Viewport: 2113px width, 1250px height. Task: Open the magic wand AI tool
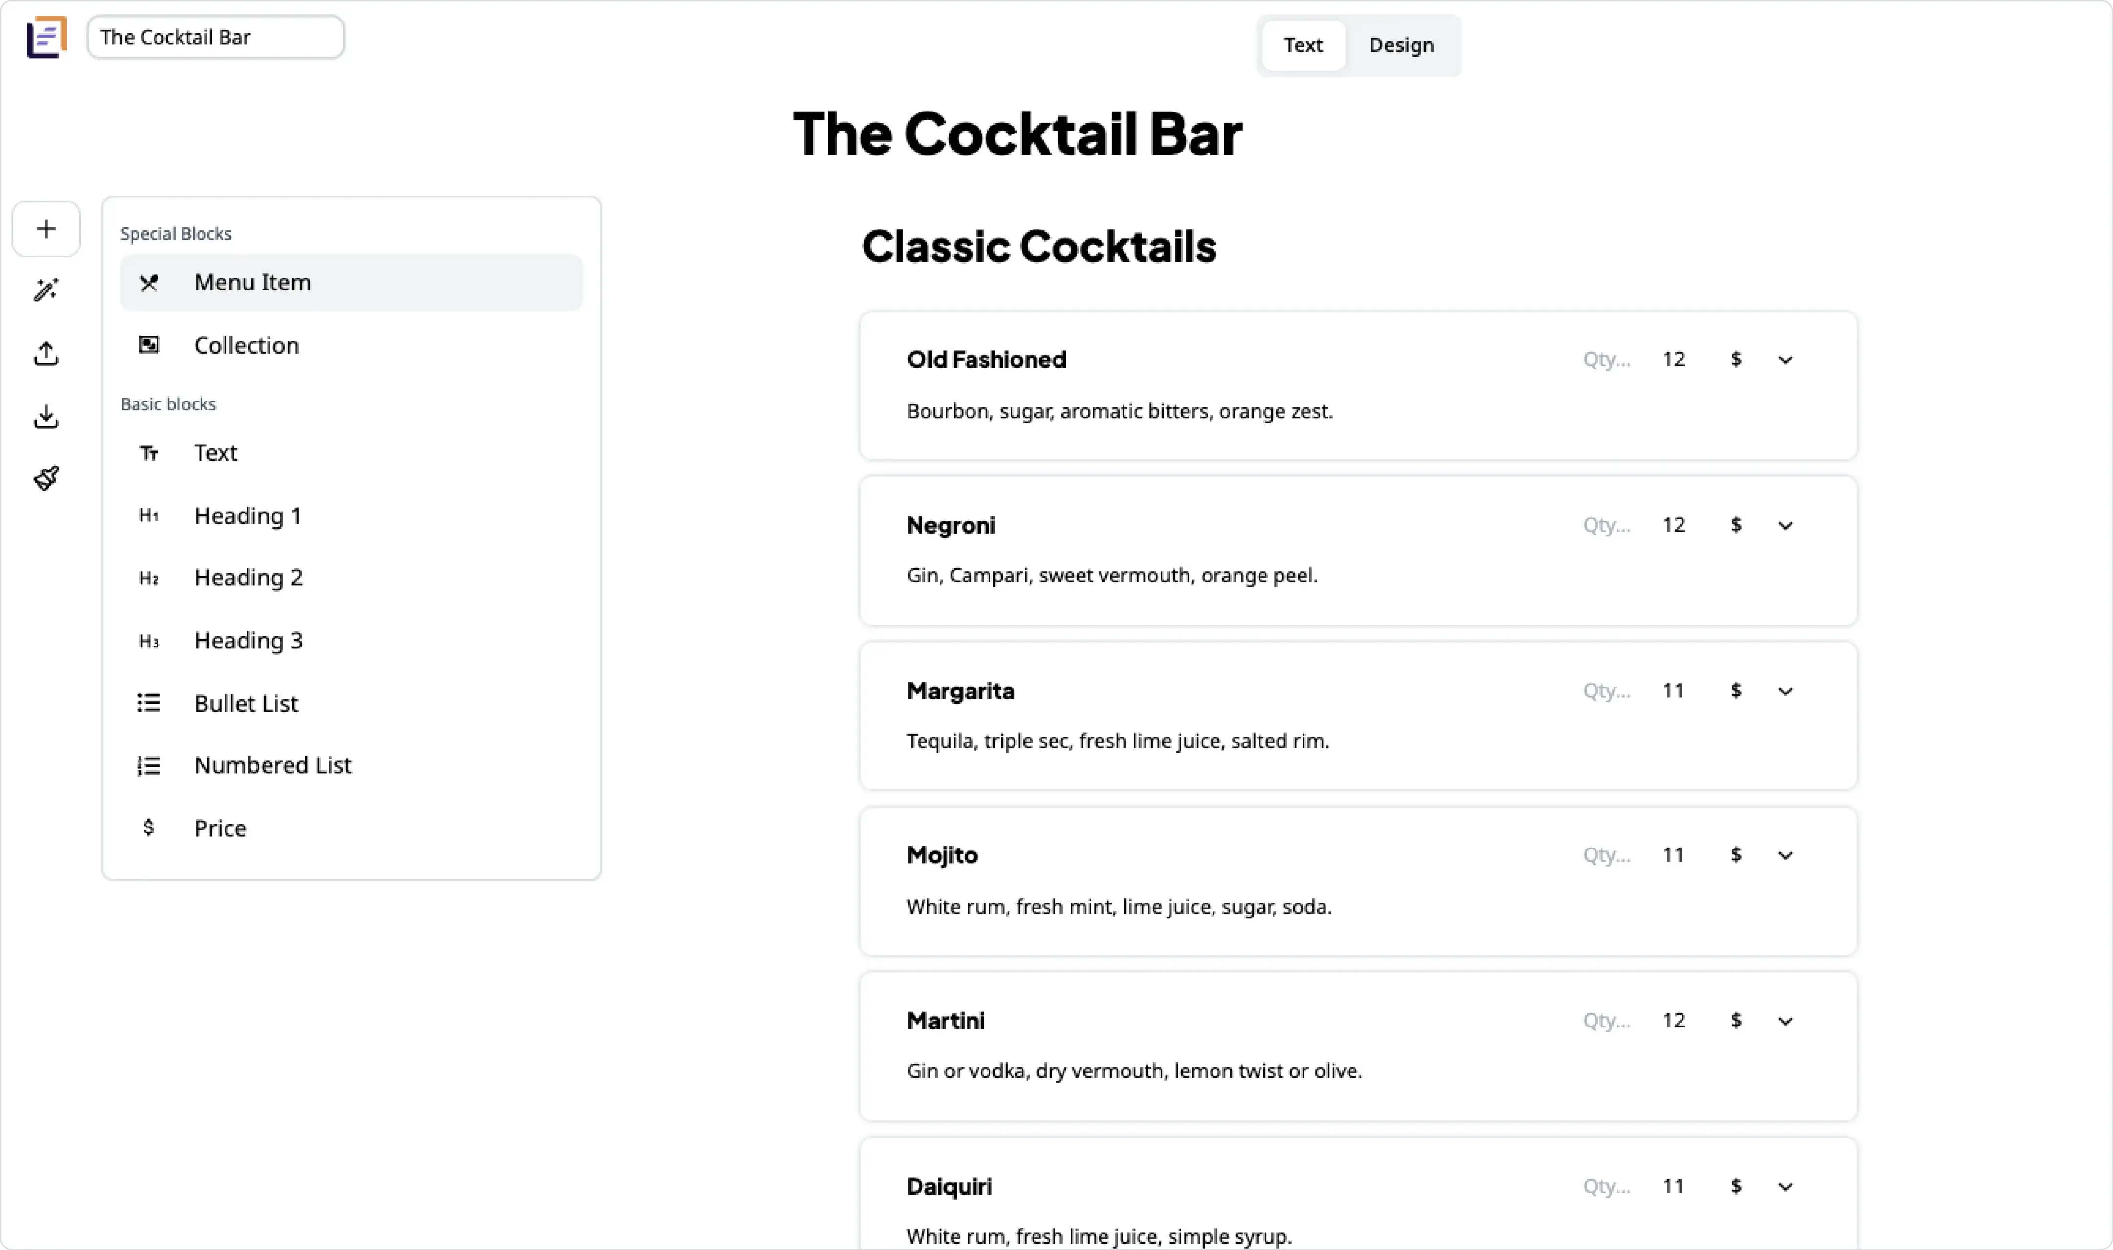click(46, 290)
